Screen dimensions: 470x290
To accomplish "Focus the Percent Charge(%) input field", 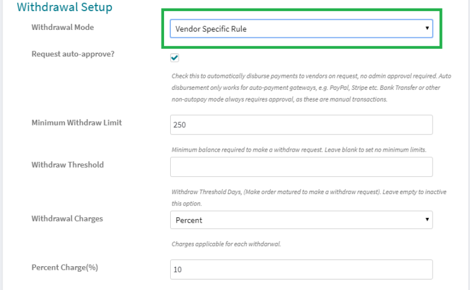I will pyautogui.click(x=301, y=270).
